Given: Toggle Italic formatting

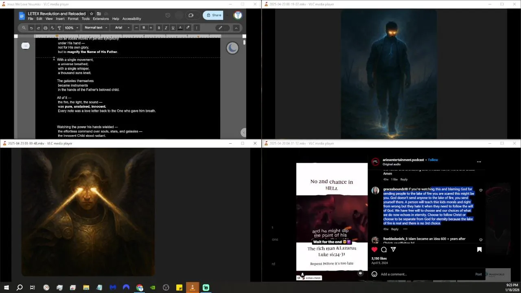Looking at the screenshot, I should coord(166,28).
